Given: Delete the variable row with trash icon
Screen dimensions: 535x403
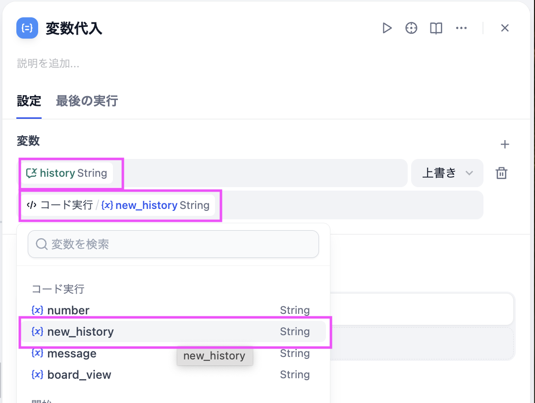Looking at the screenshot, I should [501, 173].
